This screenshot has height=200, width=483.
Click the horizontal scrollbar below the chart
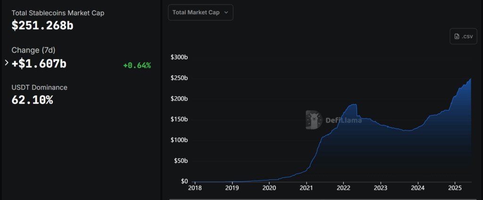coord(321,198)
